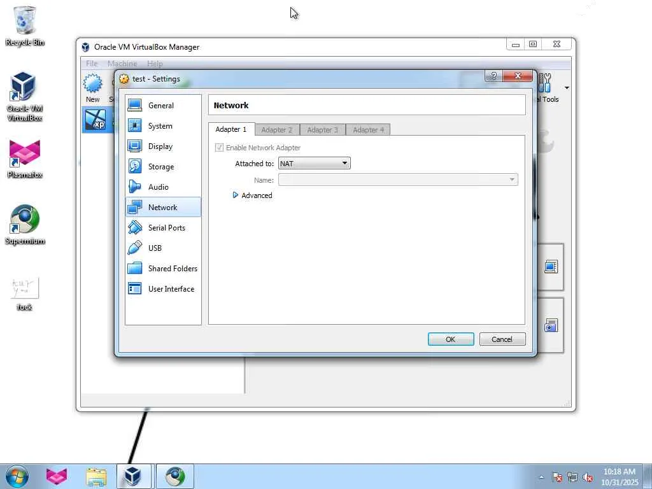652x489 pixels.
Task: Launch Oracle VM VirtualBox desktop shortcut
Action: coord(24,87)
